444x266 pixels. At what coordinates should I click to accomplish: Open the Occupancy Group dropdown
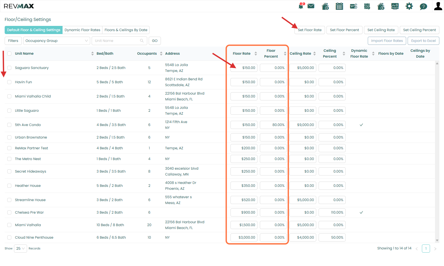56,41
